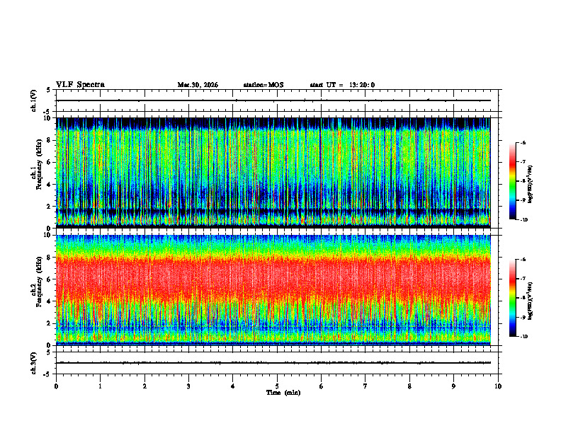Click the ch.1 voltage waveform trace
561x433 pixels.
[273, 100]
